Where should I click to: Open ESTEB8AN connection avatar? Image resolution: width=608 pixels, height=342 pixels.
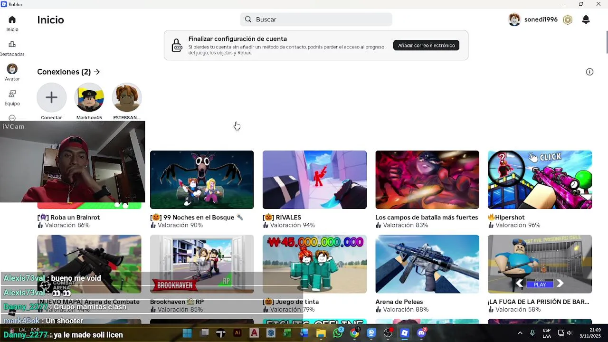tap(126, 97)
